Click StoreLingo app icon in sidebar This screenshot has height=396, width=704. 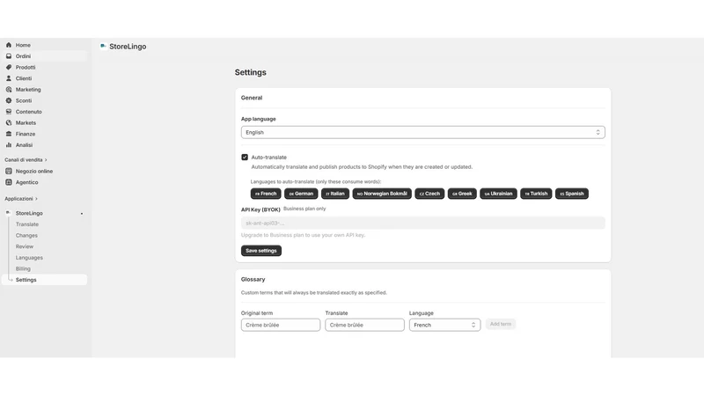click(8, 213)
